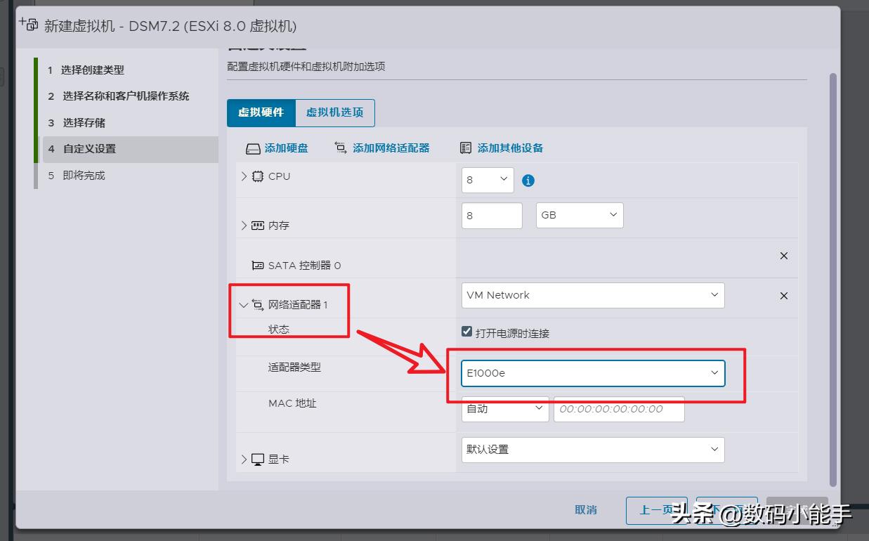This screenshot has height=541, width=869.
Task: Select the 虚拟硬件 tab
Action: (261, 112)
